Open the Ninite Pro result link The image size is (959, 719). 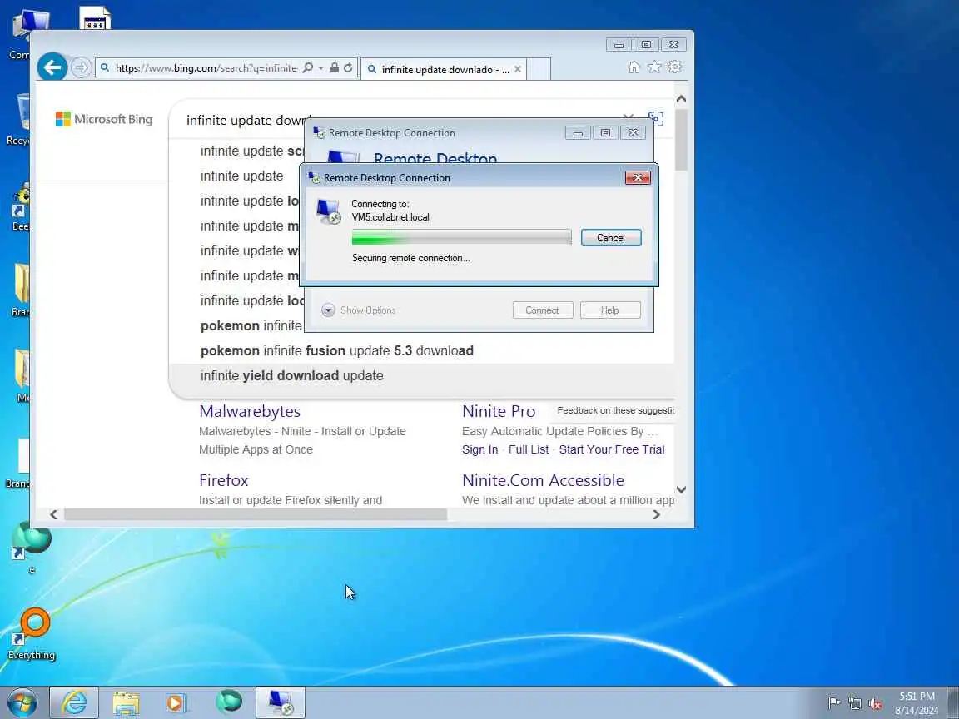pyautogui.click(x=499, y=411)
